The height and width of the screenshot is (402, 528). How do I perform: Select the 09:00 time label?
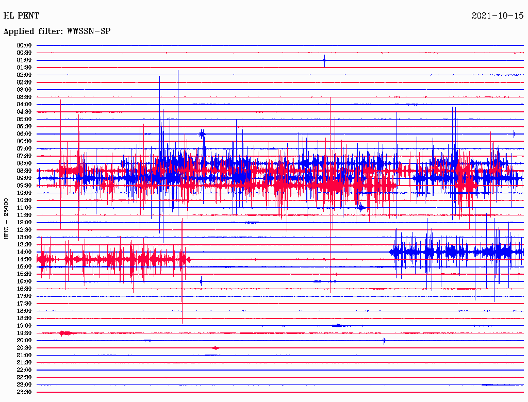click(24, 178)
